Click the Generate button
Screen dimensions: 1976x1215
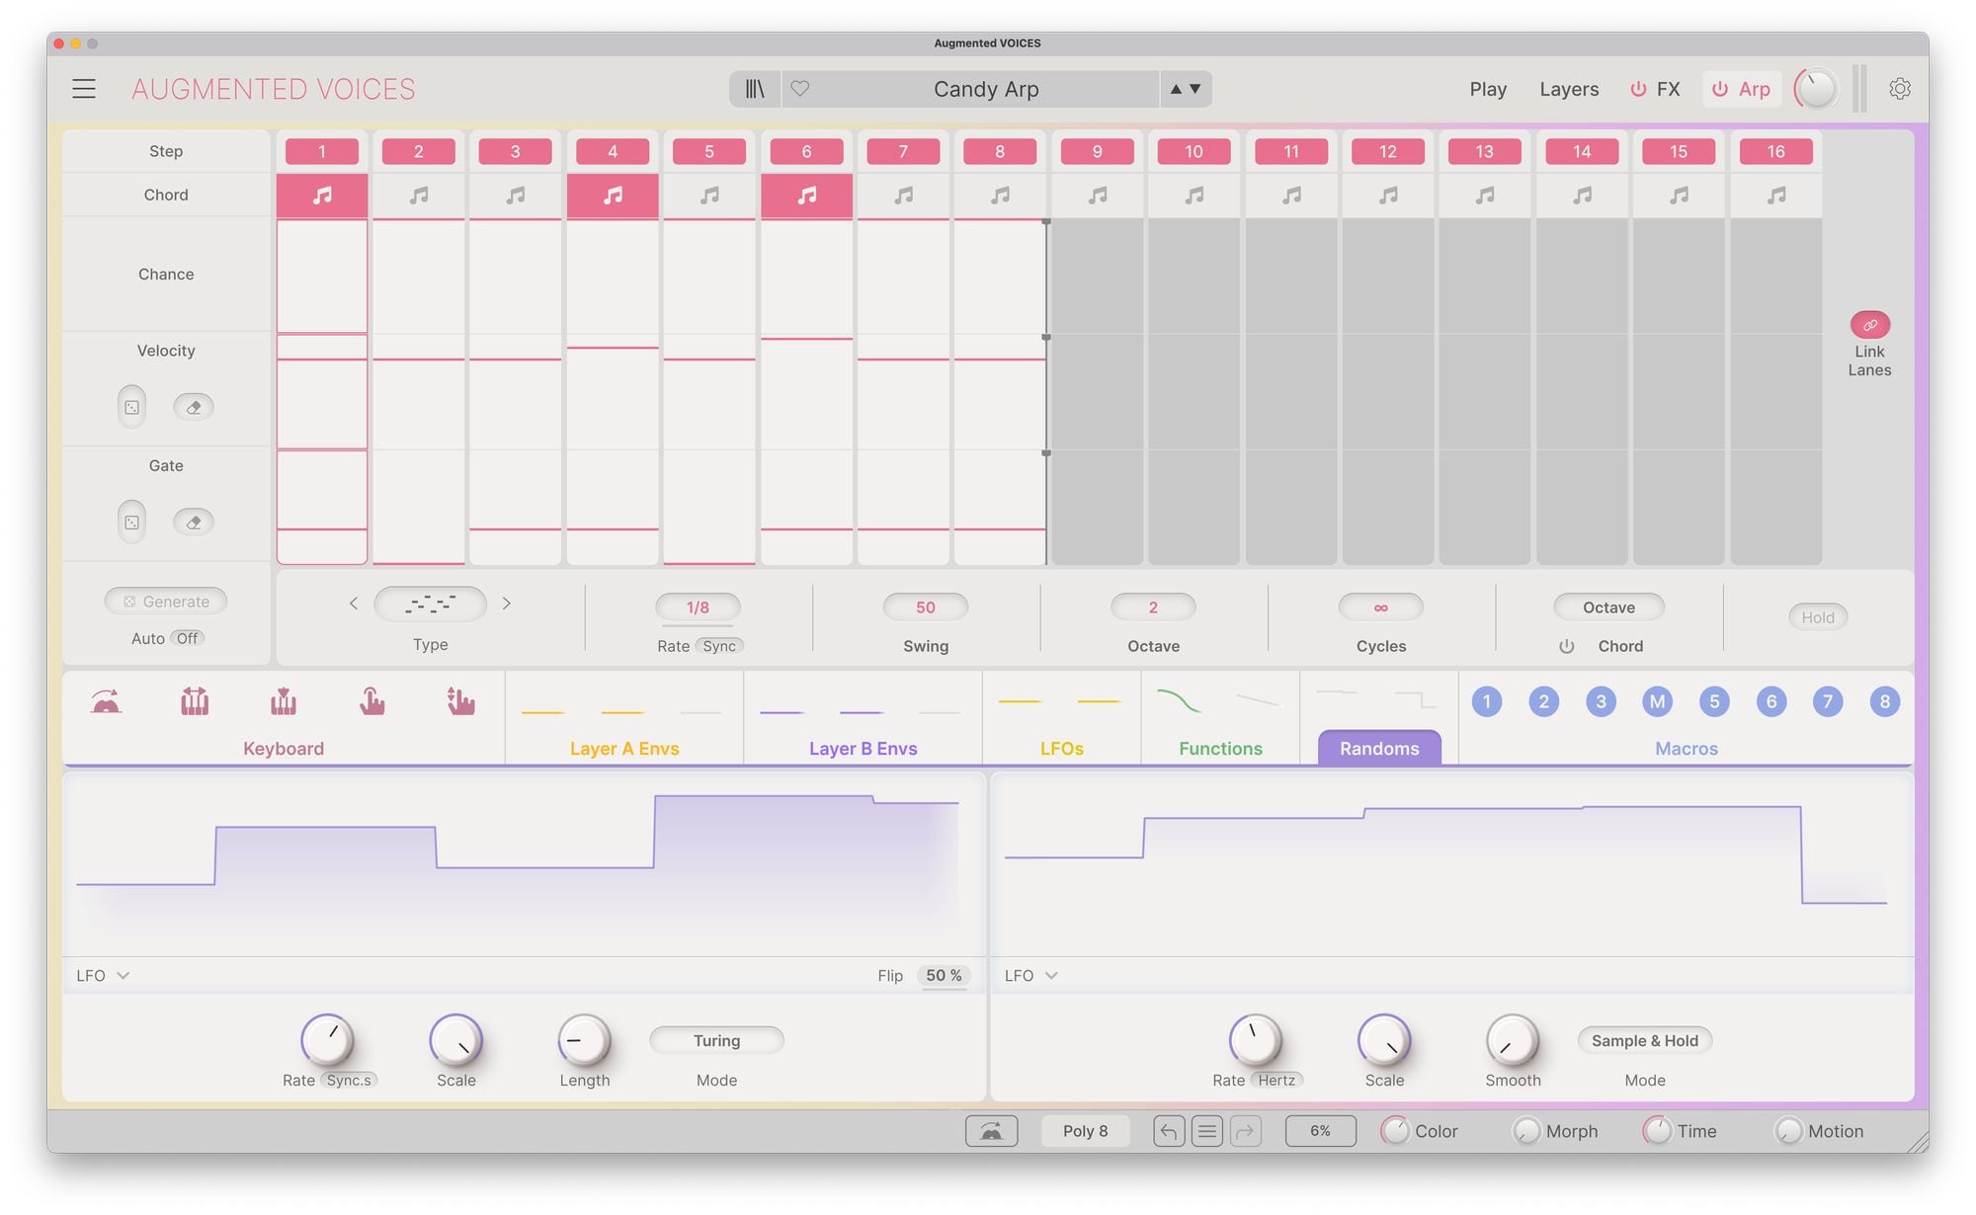pyautogui.click(x=166, y=602)
